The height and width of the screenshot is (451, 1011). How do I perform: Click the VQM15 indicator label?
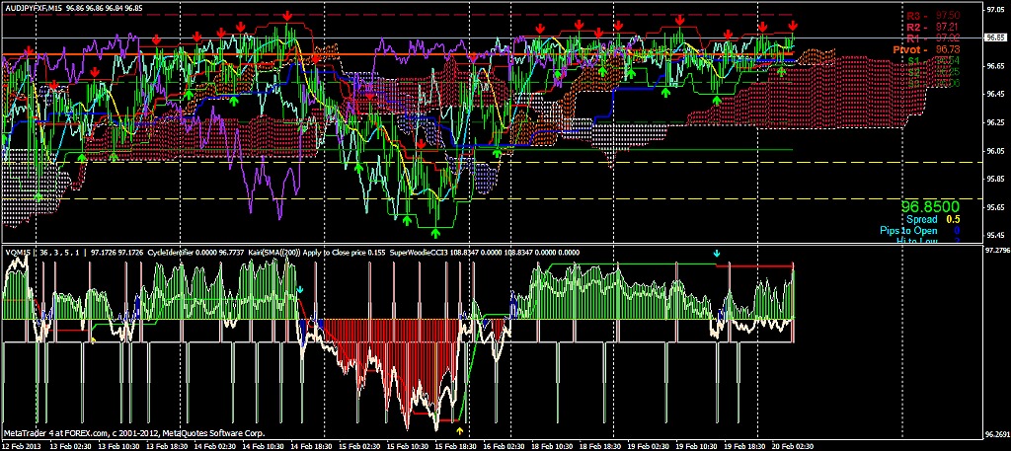tap(16, 253)
